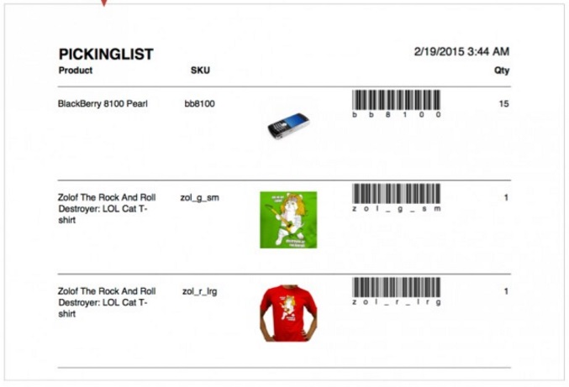Select the bb8100 barcode
Screen dimensions: 569x387
pyautogui.click(x=396, y=102)
